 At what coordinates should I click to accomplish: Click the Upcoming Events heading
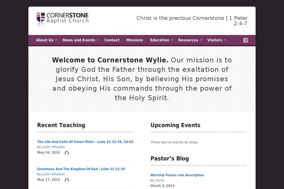point(175,125)
